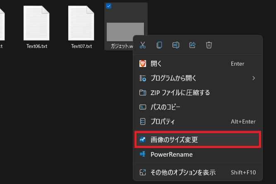276x184 pixels.
Task: Click the Cut scissors icon
Action: pyautogui.click(x=143, y=45)
